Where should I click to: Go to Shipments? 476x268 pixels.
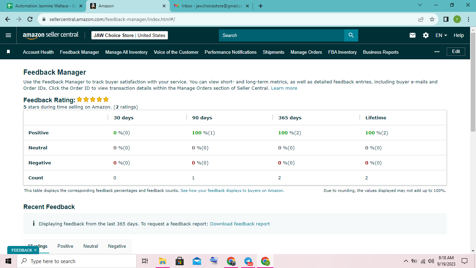point(274,52)
